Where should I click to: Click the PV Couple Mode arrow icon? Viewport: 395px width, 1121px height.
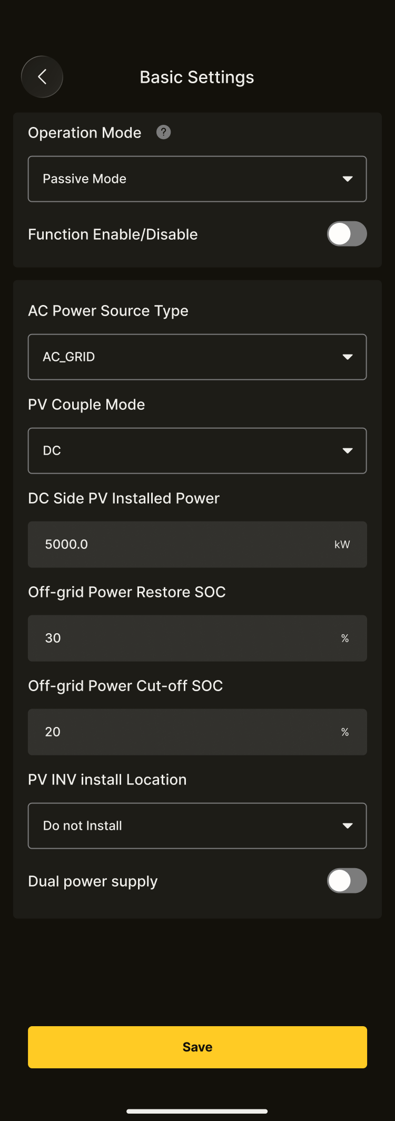point(347,451)
